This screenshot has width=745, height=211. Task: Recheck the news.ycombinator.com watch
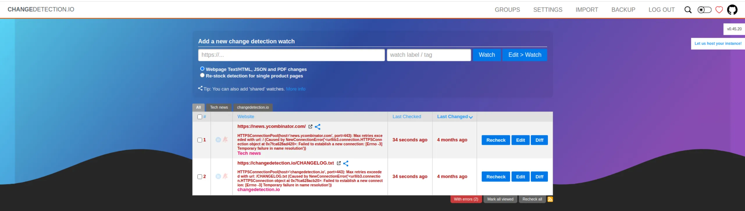[496, 140]
